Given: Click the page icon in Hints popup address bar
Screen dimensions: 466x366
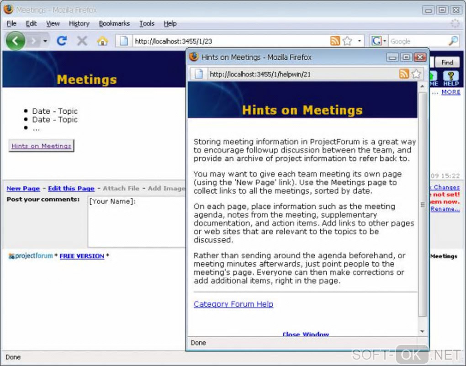Looking at the screenshot, I should tap(199, 74).
